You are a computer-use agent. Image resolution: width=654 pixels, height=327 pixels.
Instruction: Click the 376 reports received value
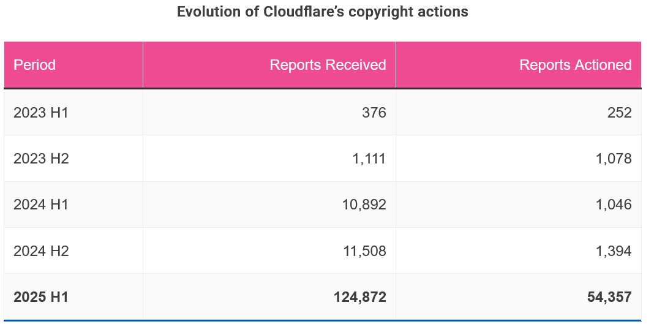(x=374, y=112)
